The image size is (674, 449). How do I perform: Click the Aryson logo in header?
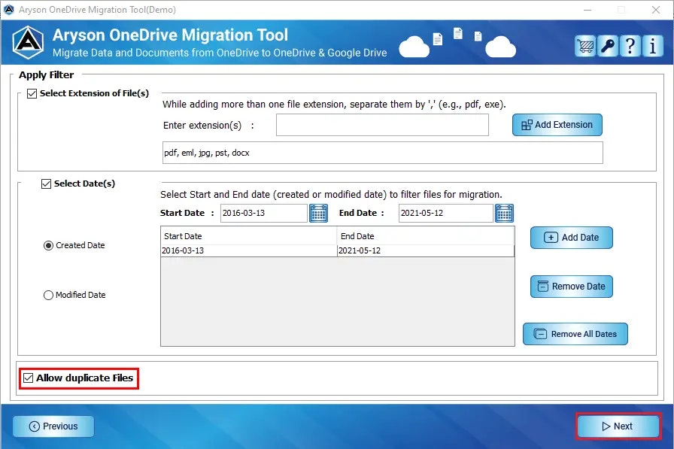28,42
